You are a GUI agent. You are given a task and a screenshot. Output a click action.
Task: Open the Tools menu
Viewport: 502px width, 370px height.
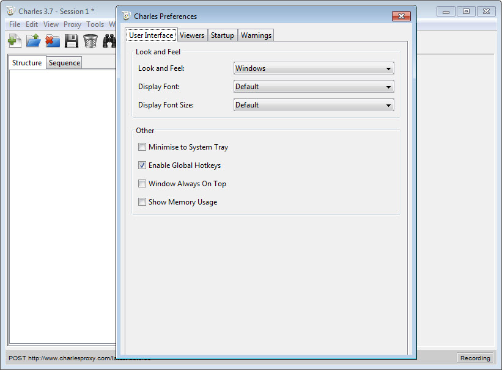click(95, 24)
